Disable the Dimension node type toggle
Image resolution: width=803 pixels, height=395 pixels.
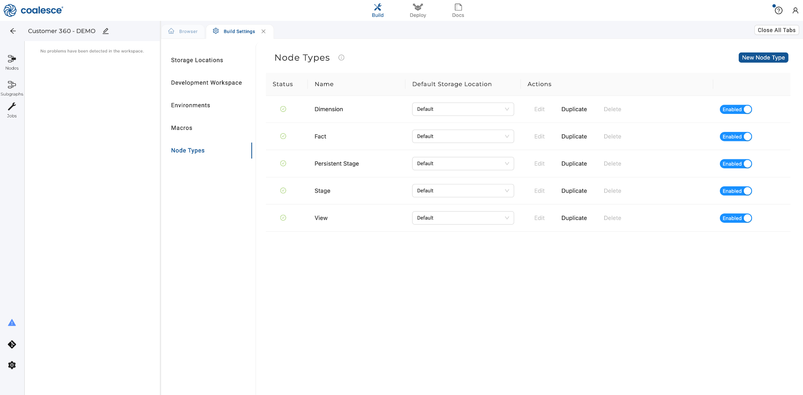coord(736,110)
